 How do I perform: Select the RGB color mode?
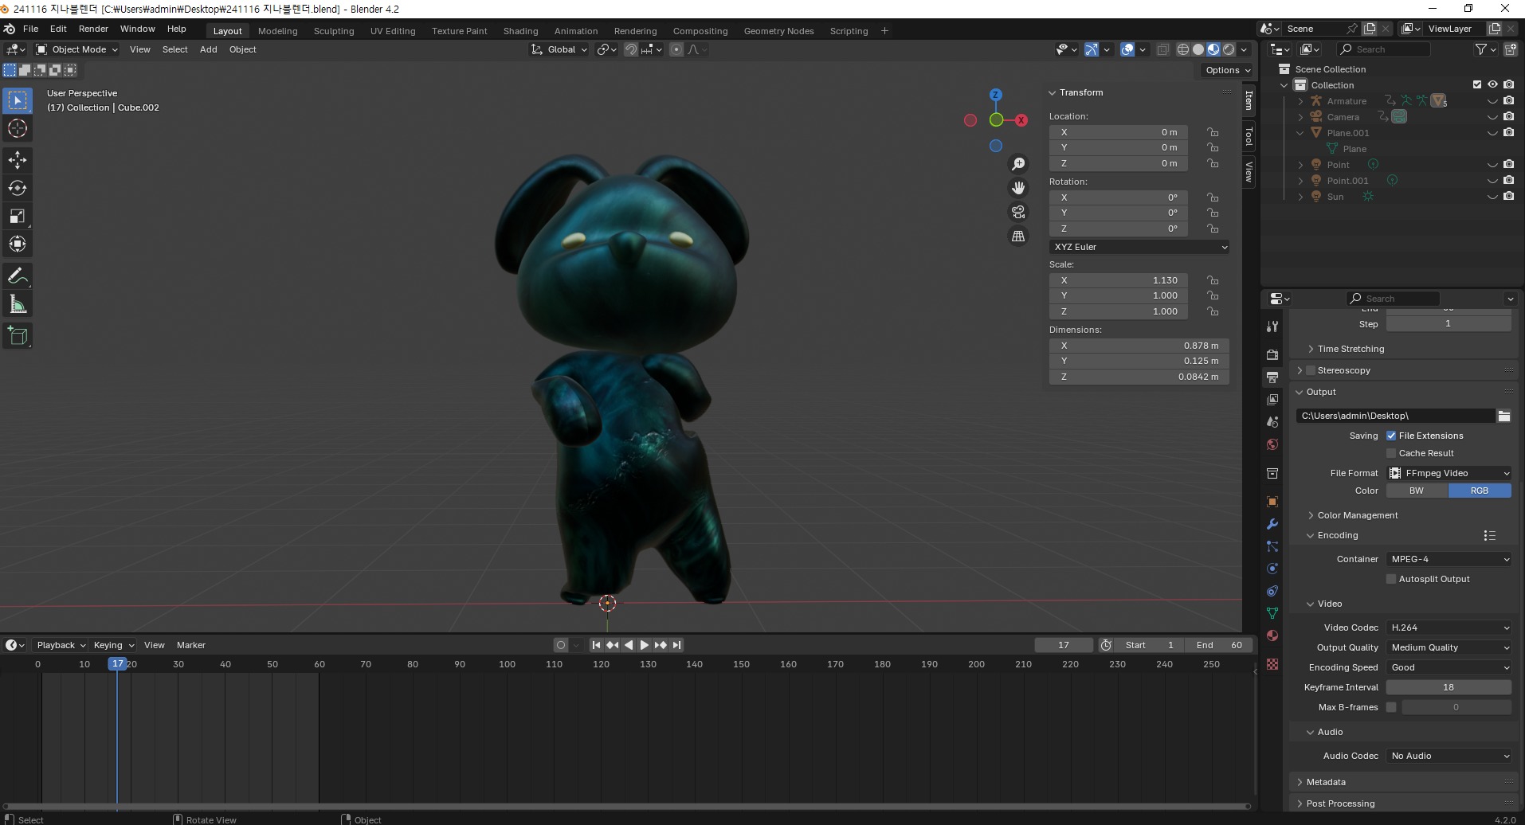coord(1480,491)
